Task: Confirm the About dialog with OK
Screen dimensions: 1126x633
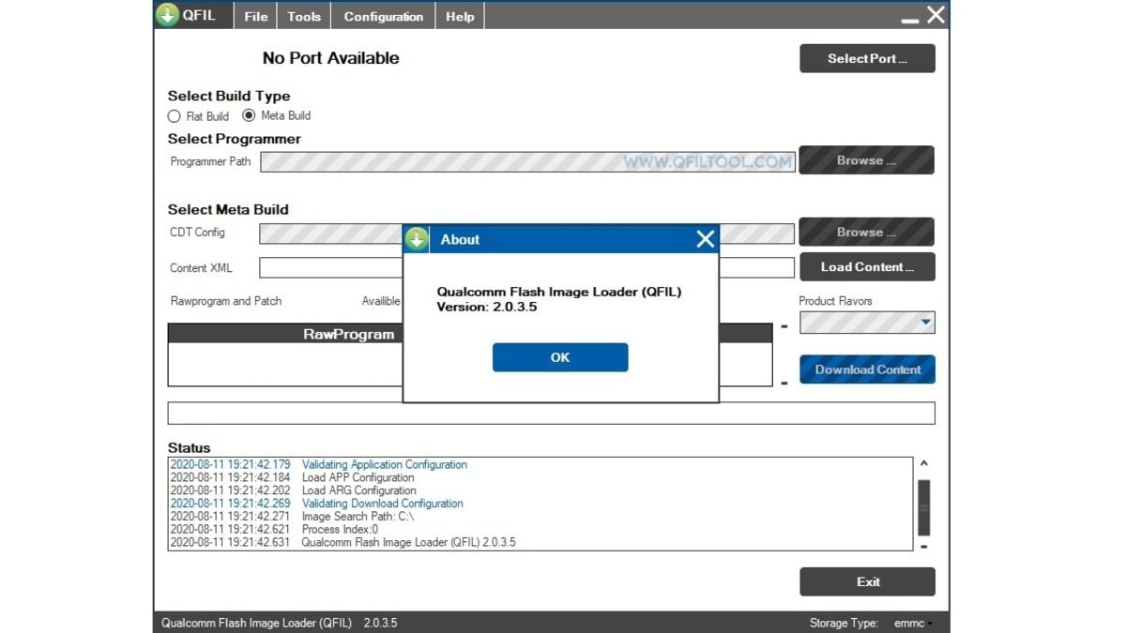Action: [560, 357]
